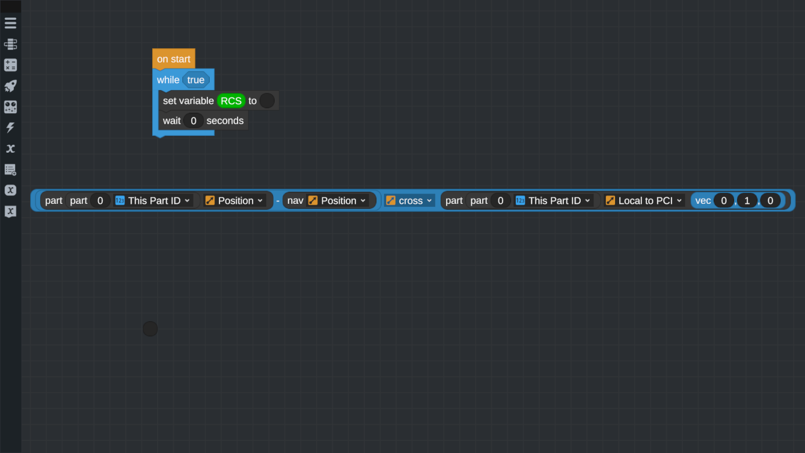Click the vector icon beside cross
Screen dimensions: 805x453
[x=391, y=200]
